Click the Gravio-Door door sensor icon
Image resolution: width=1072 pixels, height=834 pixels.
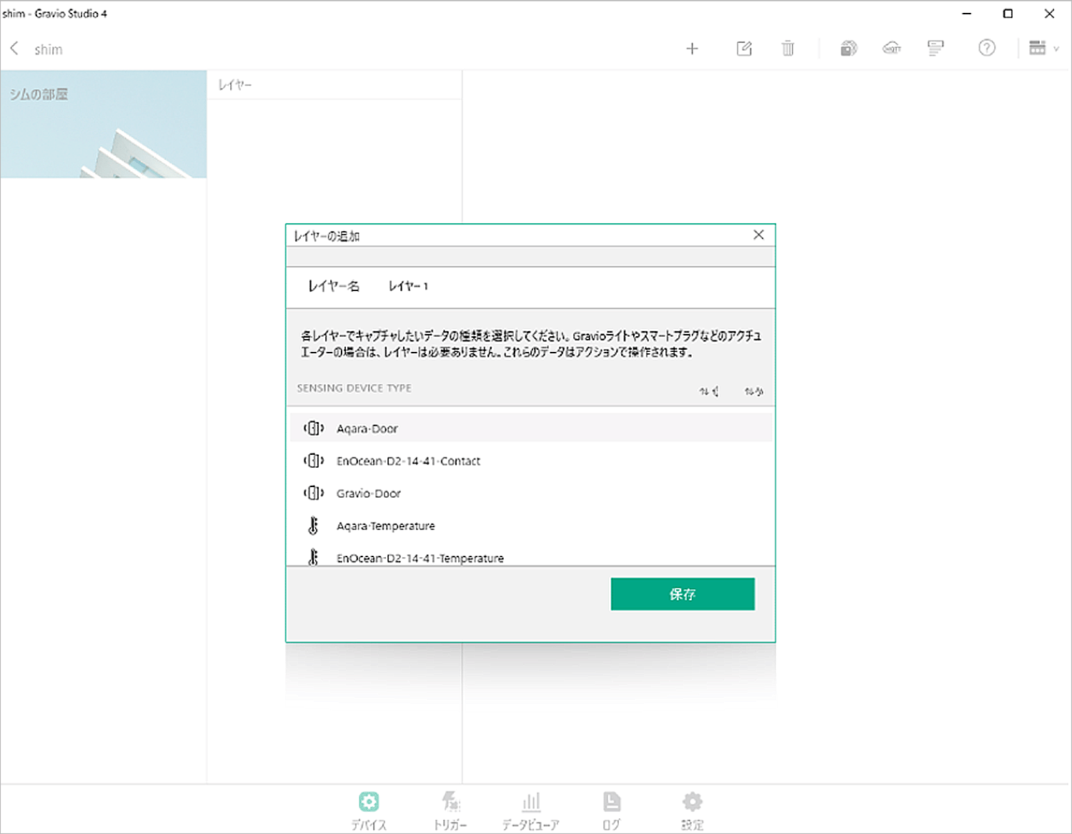coord(313,493)
